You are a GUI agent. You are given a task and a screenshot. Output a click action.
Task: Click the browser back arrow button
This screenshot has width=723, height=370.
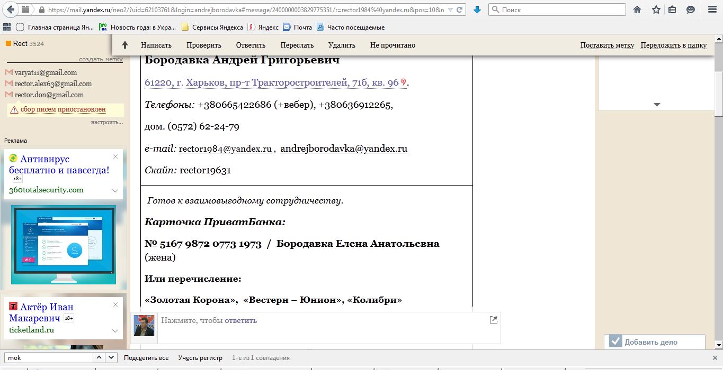click(11, 10)
